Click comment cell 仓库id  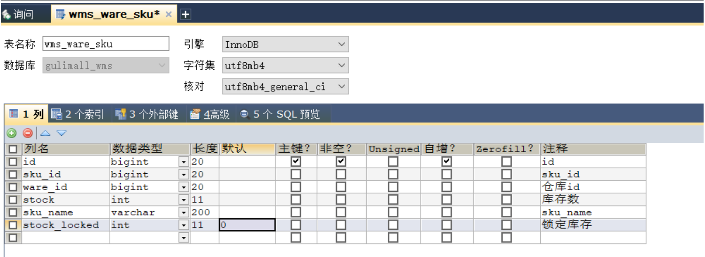pyautogui.click(x=593, y=187)
